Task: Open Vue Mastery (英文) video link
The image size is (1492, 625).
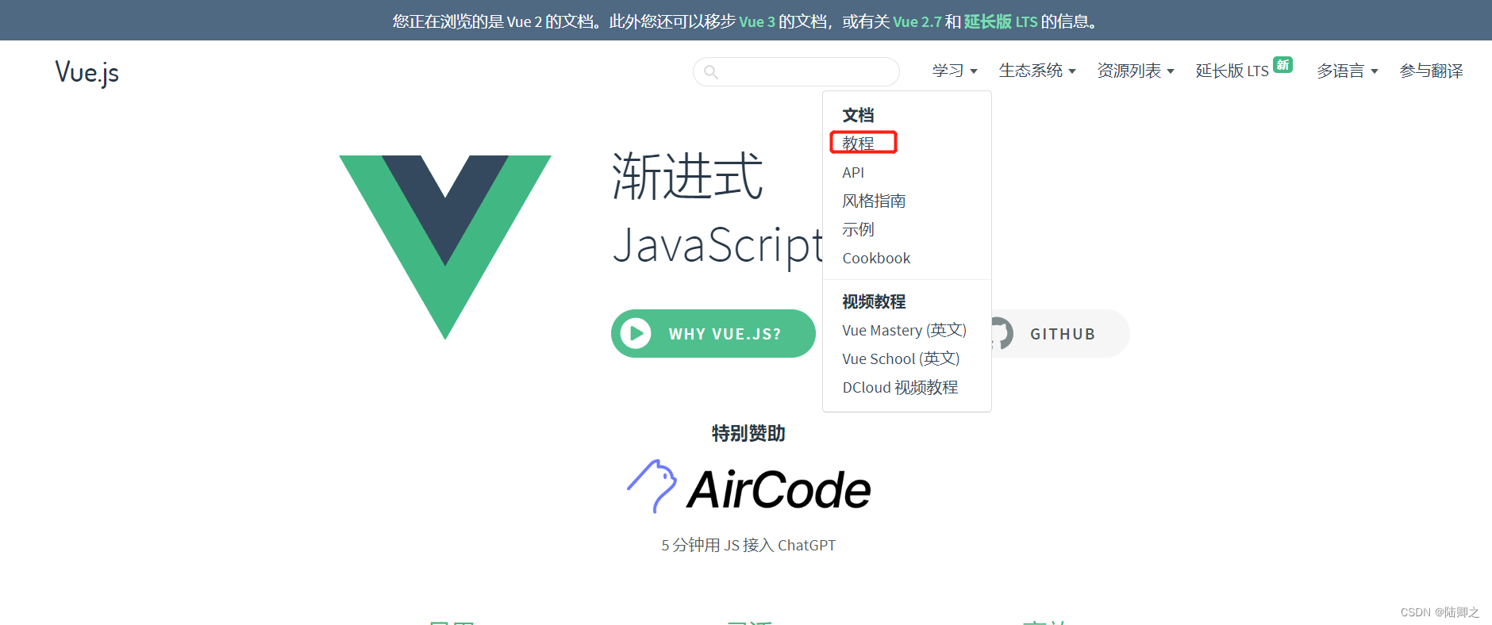Action: pyautogui.click(x=904, y=330)
